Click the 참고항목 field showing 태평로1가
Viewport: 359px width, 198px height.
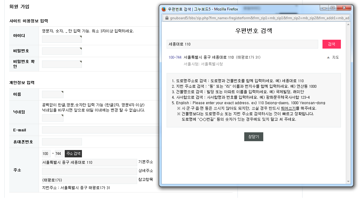pyautogui.click(x=89, y=180)
